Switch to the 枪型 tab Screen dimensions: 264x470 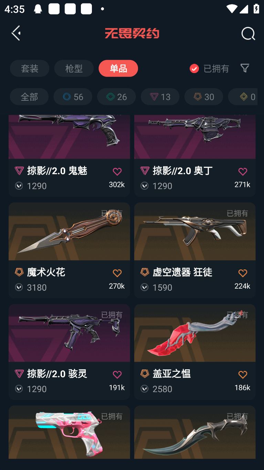74,68
